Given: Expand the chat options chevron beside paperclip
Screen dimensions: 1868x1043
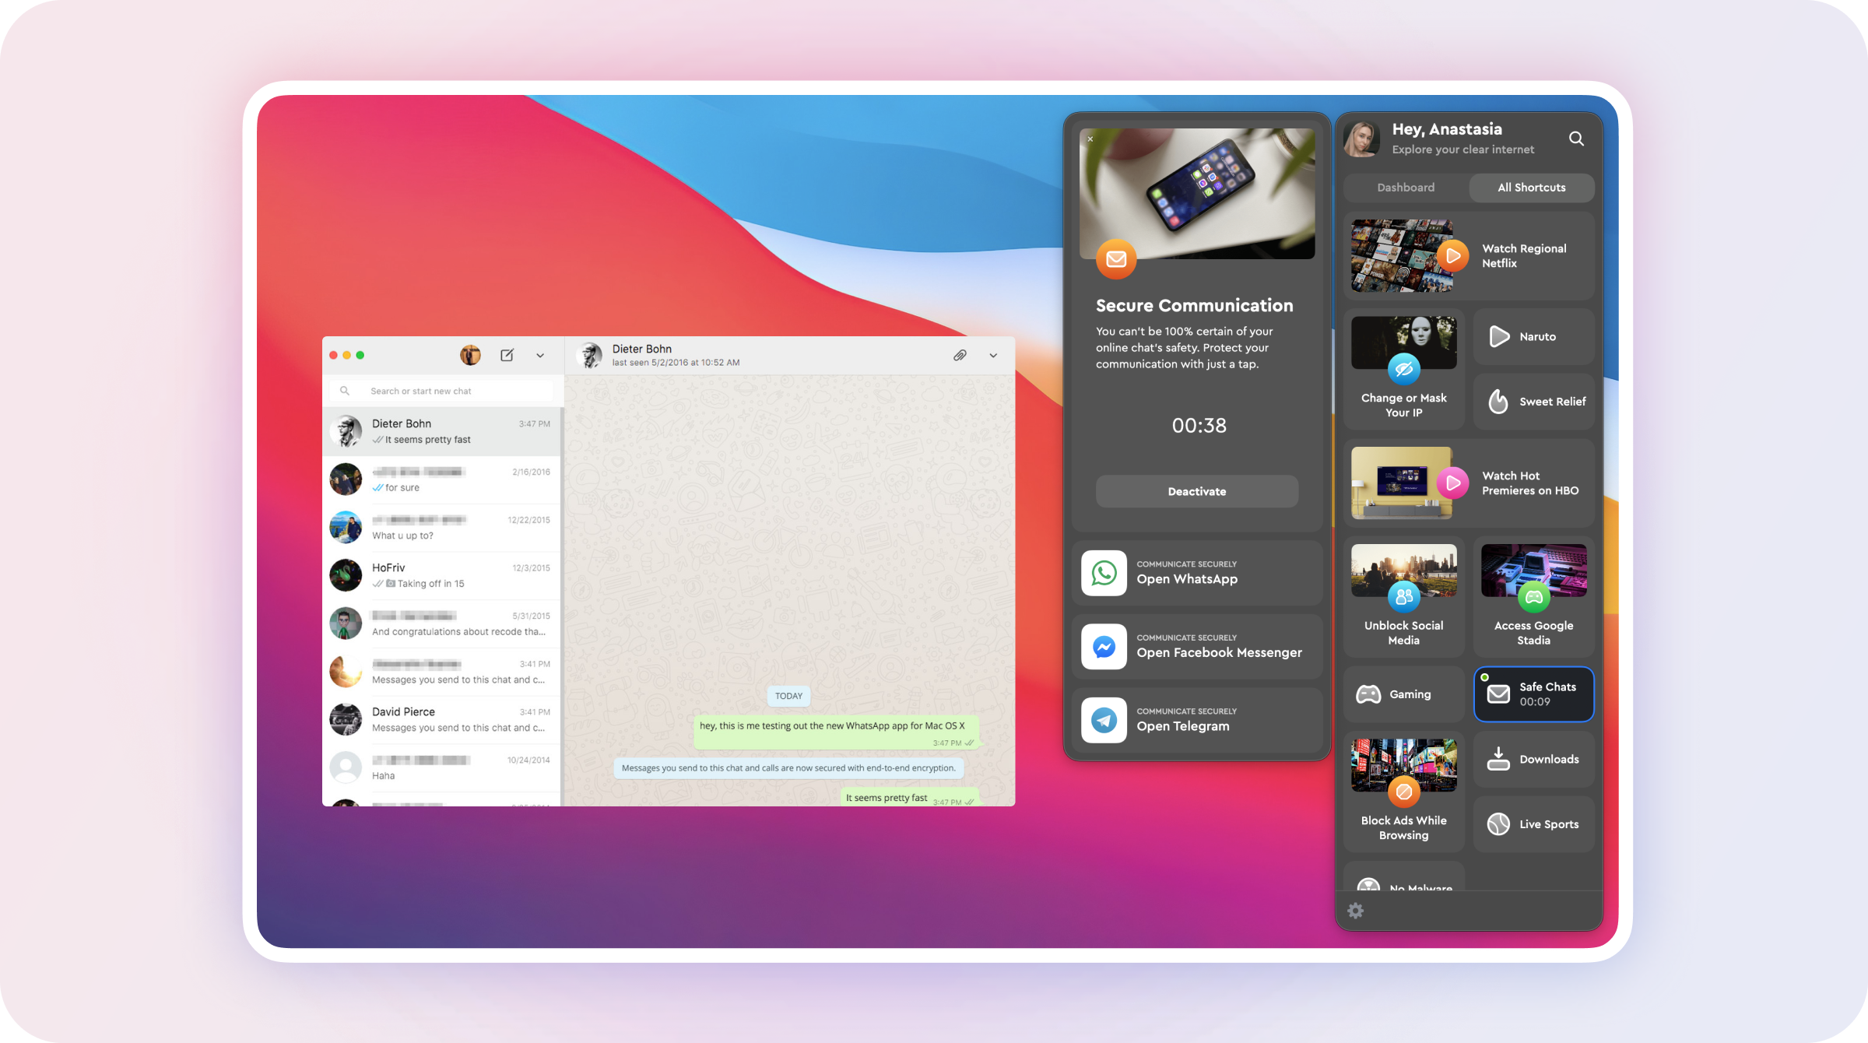Looking at the screenshot, I should point(993,356).
